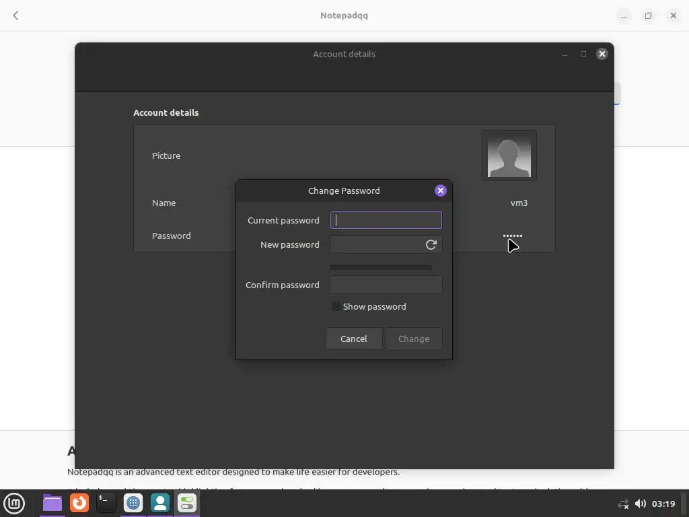Generate a random password with refresh icon
Screen dimensions: 689x517
tap(431, 245)
